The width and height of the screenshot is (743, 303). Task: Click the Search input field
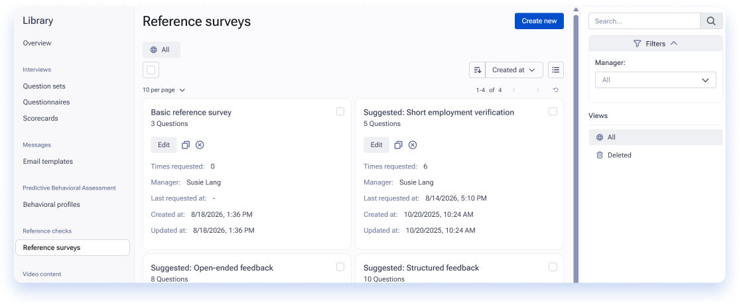644,21
